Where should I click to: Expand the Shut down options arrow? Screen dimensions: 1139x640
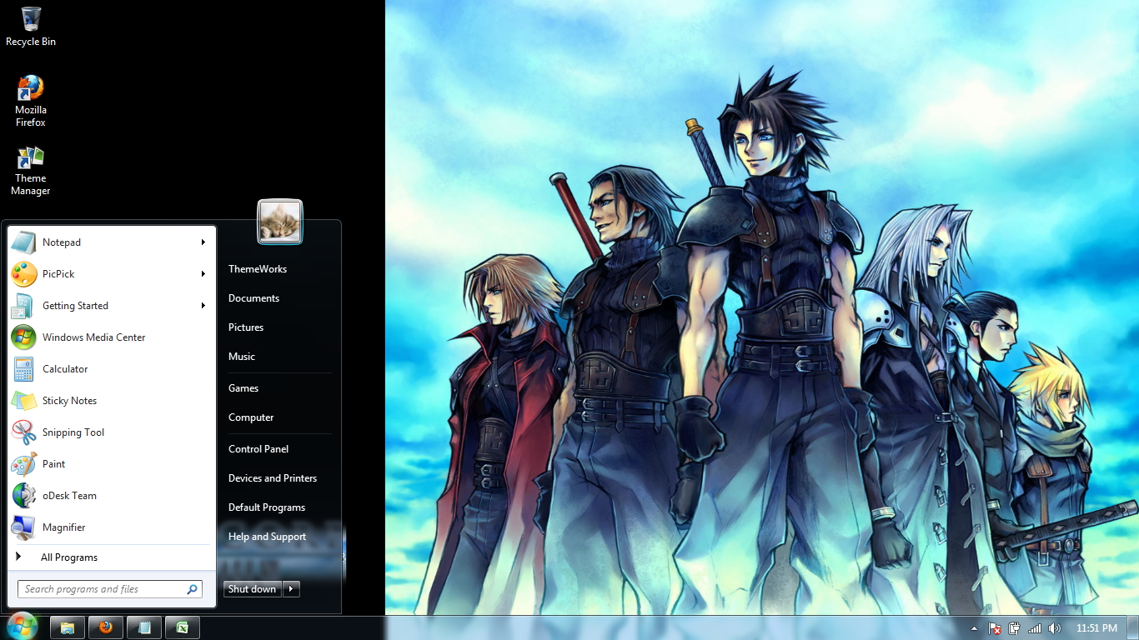tap(290, 589)
